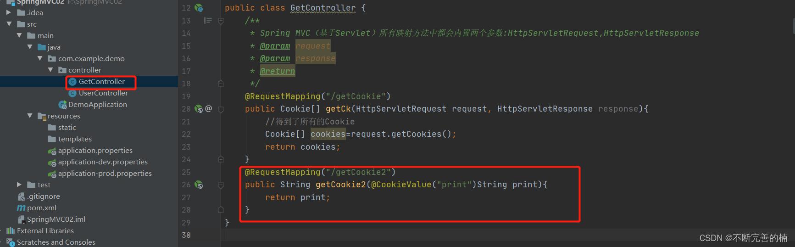Click the getCookie2 method name
The width and height of the screenshot is (795, 247).
[341, 185]
